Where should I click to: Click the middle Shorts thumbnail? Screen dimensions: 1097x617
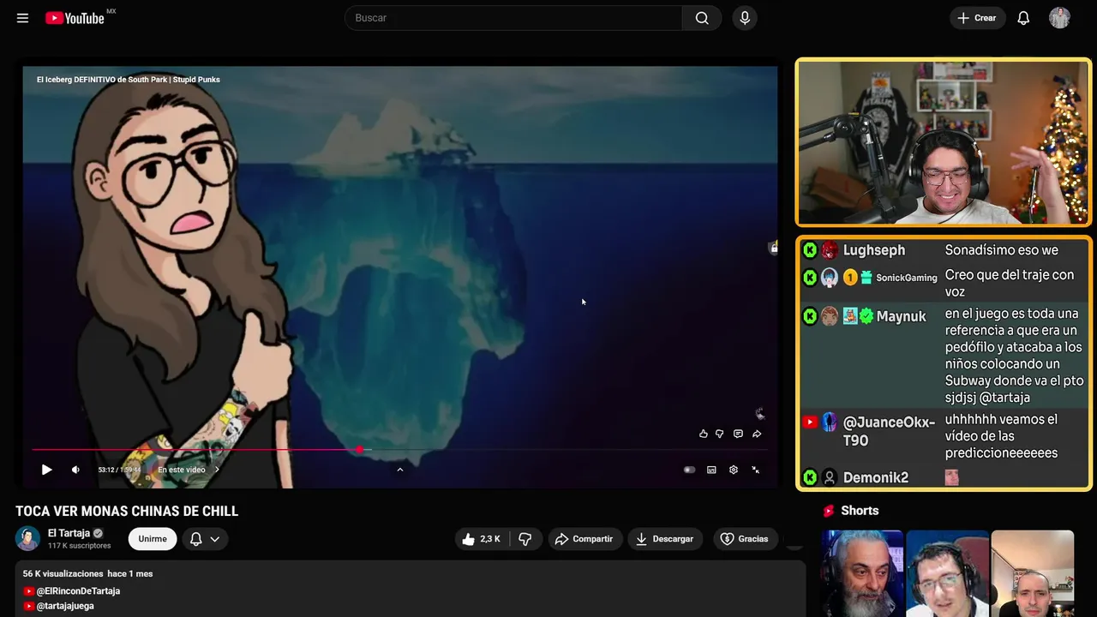(x=947, y=573)
